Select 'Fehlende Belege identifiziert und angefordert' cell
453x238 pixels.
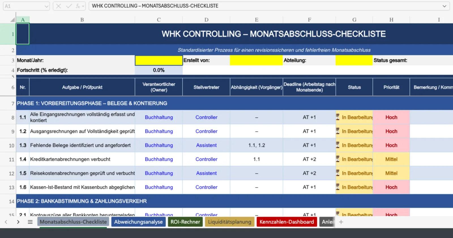click(x=82, y=145)
